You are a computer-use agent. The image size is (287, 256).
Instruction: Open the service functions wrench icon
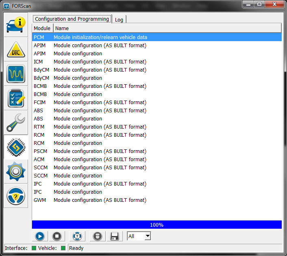[16, 123]
